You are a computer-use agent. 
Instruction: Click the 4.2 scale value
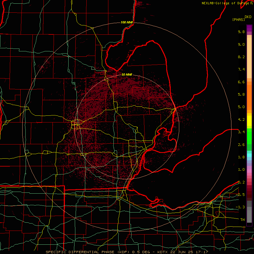coord(241,120)
